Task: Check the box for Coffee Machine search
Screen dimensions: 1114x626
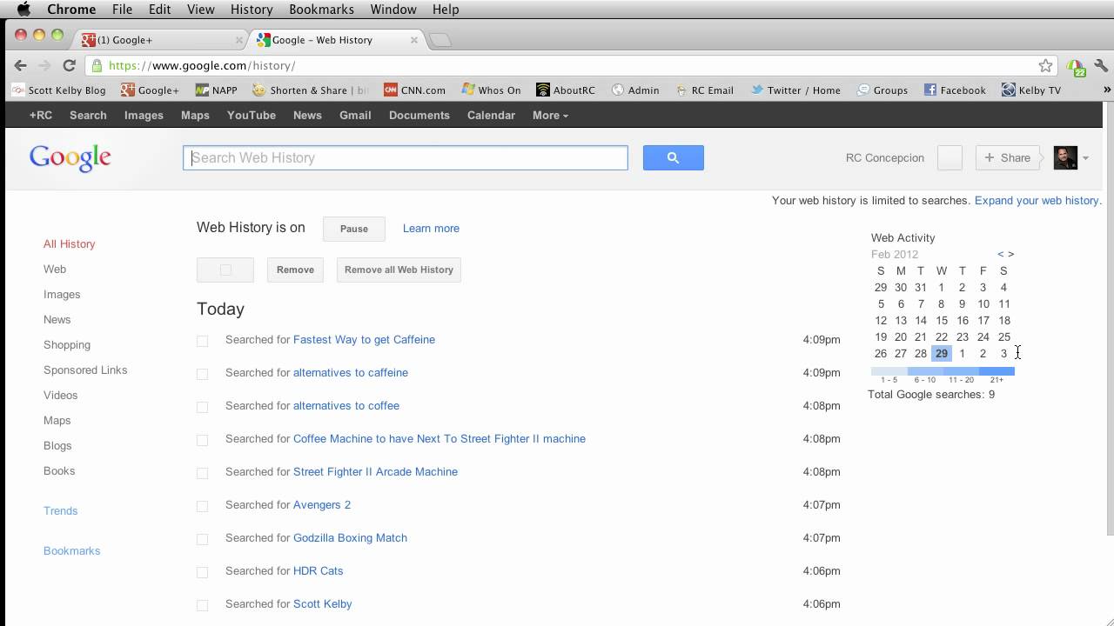Action: coord(202,440)
